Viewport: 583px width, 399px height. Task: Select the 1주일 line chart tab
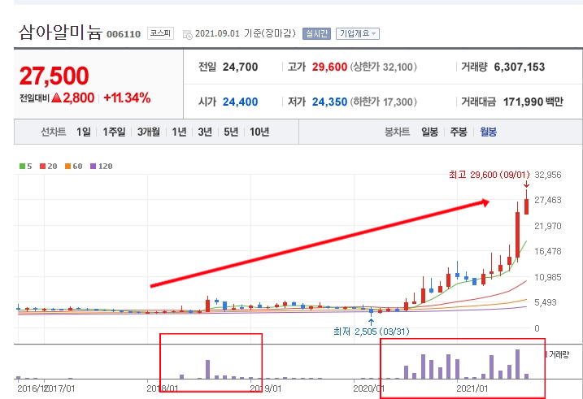pos(114,132)
